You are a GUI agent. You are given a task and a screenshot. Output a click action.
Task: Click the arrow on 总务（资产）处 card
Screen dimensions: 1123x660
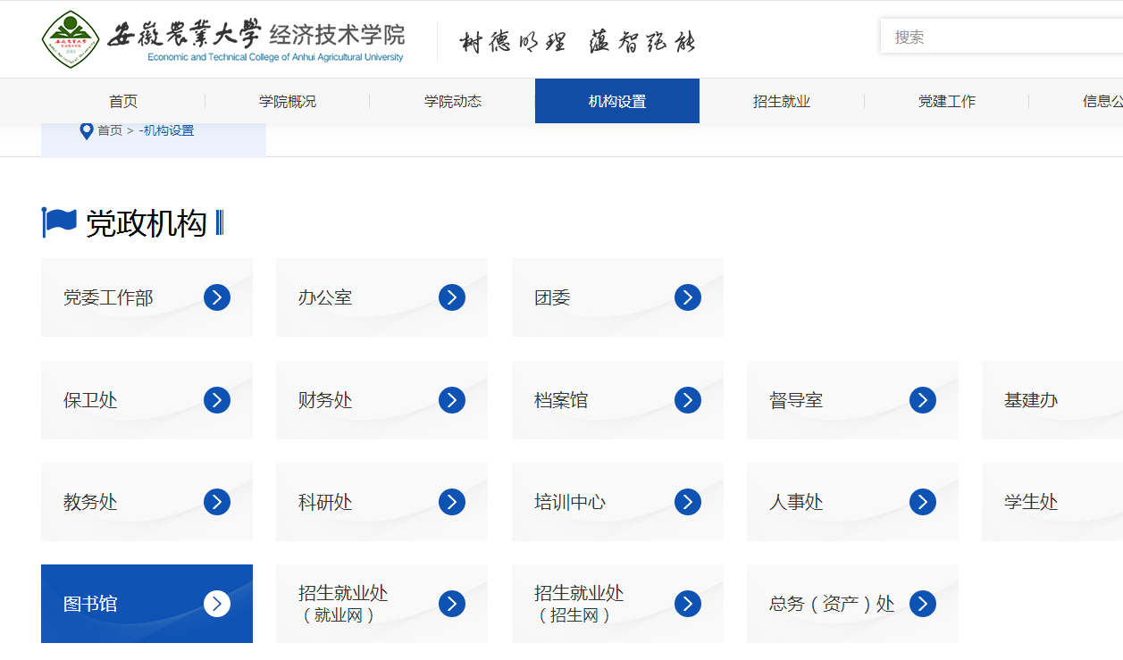[922, 604]
